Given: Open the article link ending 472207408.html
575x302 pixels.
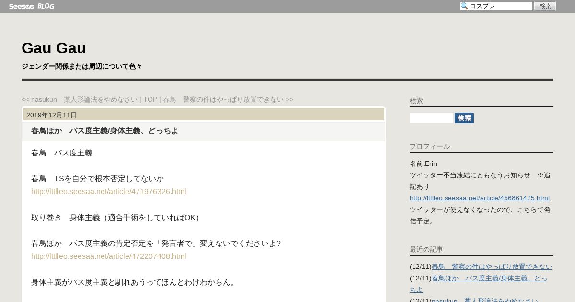Looking at the screenshot, I should (x=108, y=256).
